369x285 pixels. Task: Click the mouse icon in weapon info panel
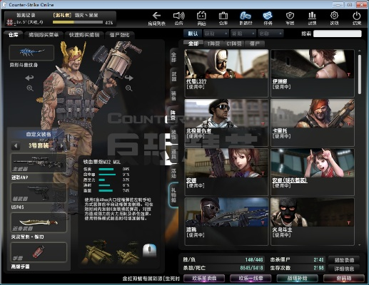point(149,250)
